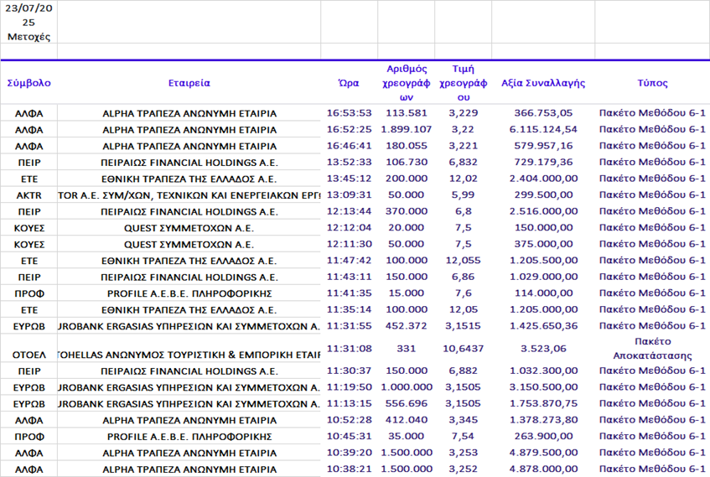Select the time cell 11:30:37
The image size is (710, 477).
click(x=349, y=370)
